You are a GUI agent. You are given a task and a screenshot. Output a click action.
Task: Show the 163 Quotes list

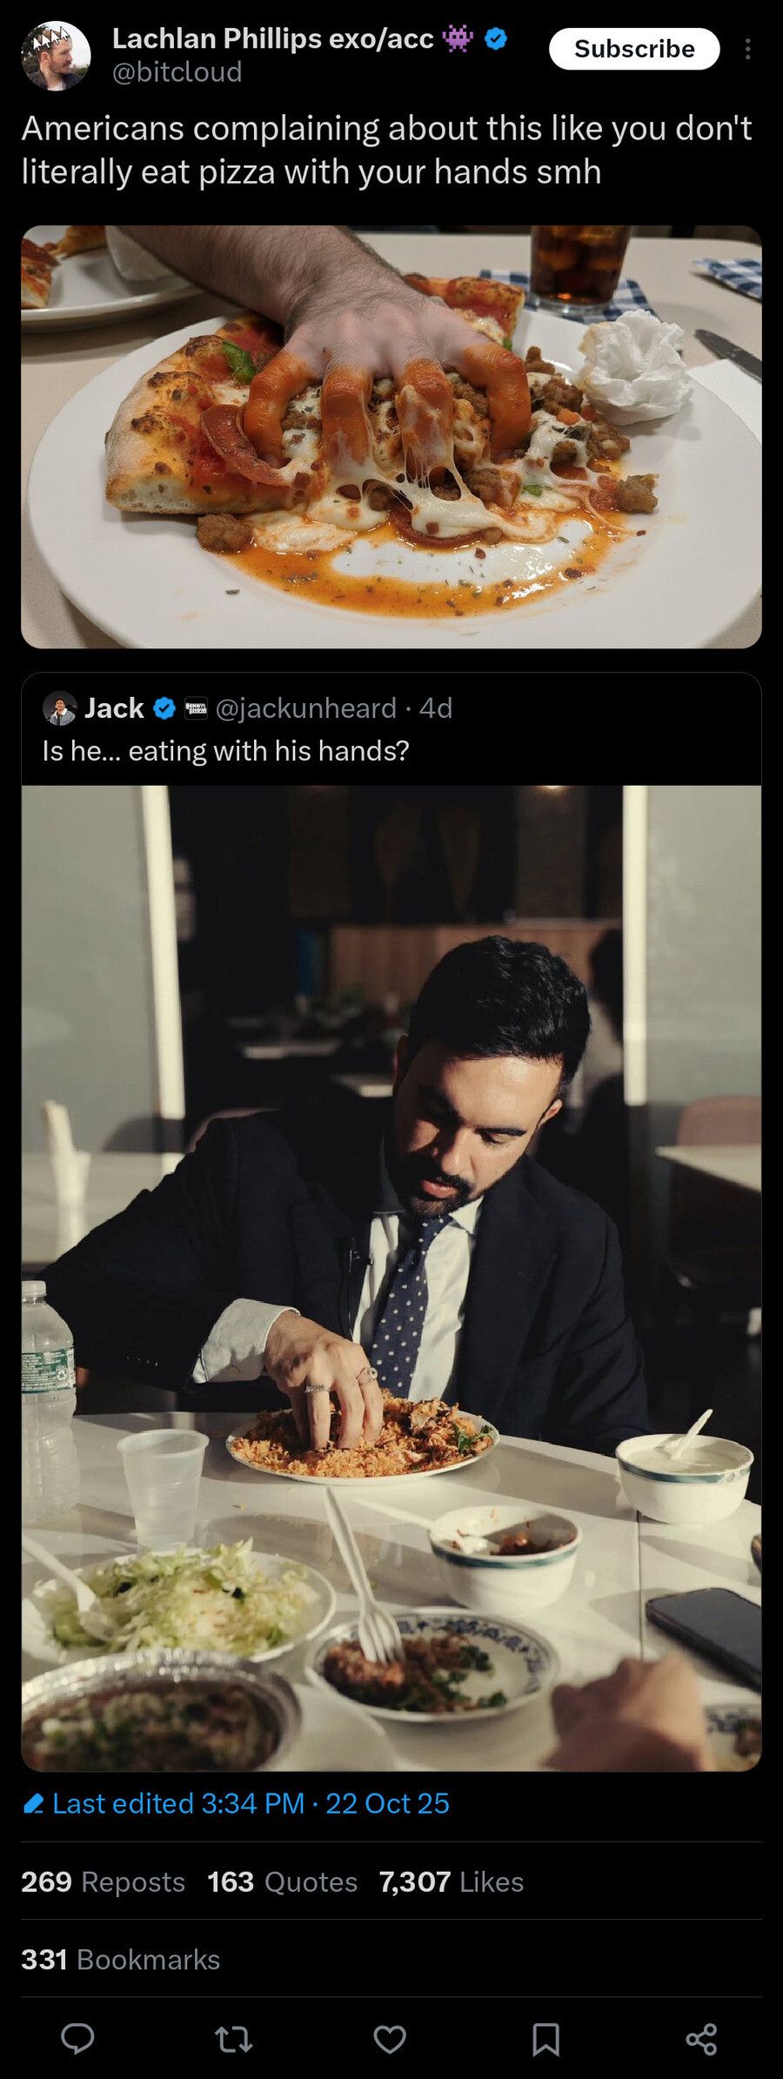coord(282,1881)
